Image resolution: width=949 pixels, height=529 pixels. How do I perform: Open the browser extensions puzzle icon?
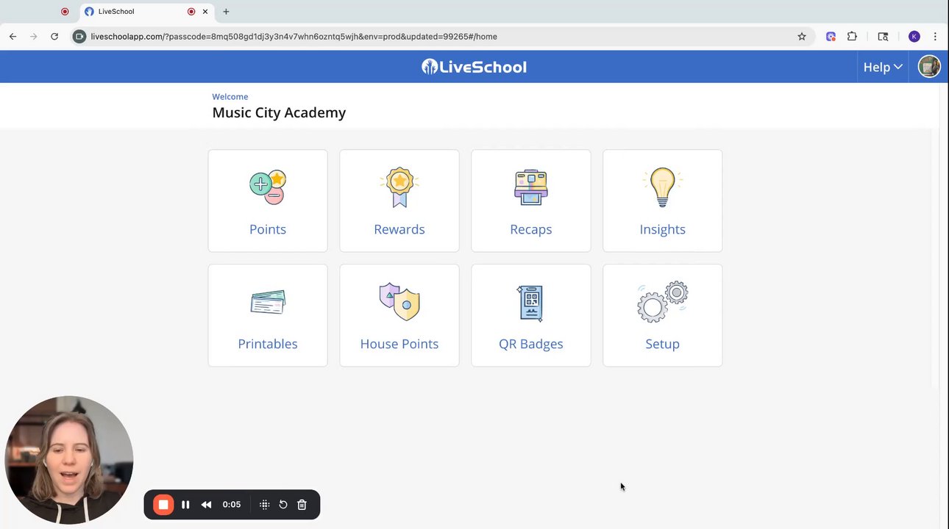[852, 36]
